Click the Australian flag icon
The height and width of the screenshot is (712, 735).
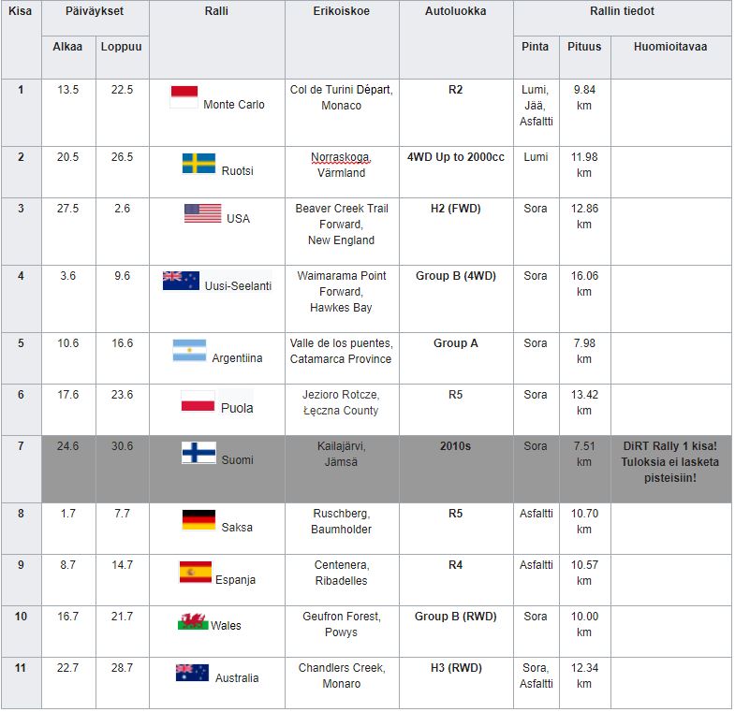pyautogui.click(x=192, y=673)
